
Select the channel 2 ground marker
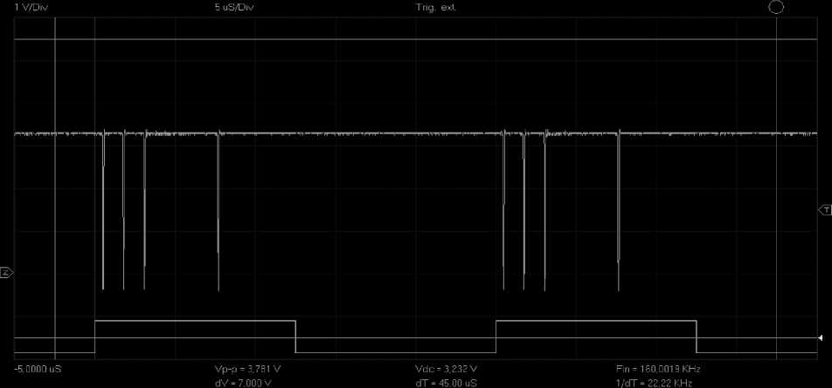click(x=6, y=273)
